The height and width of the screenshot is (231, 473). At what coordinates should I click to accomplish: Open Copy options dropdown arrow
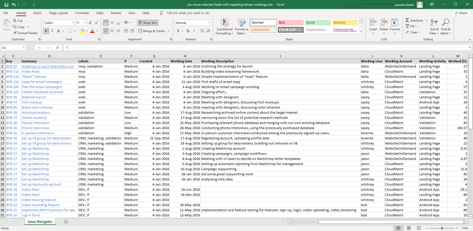28,27
